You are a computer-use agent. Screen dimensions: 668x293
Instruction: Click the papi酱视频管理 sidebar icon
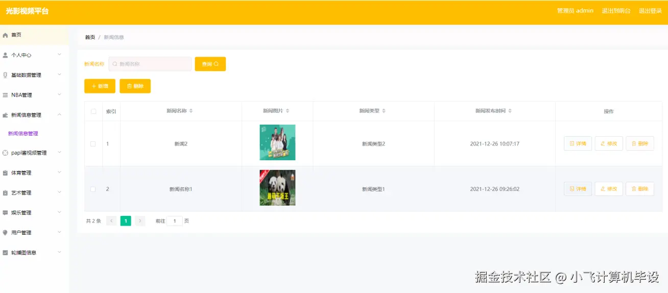(x=5, y=153)
